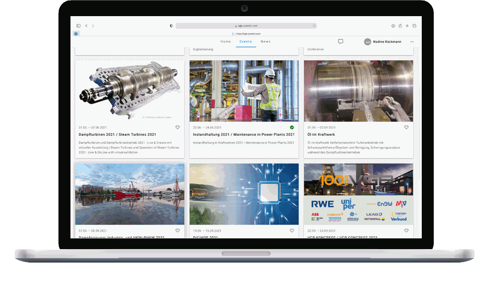Screen dimensions: 489x302
Task: Open the Öl im Kraftwerk title
Action: pyautogui.click(x=321, y=134)
